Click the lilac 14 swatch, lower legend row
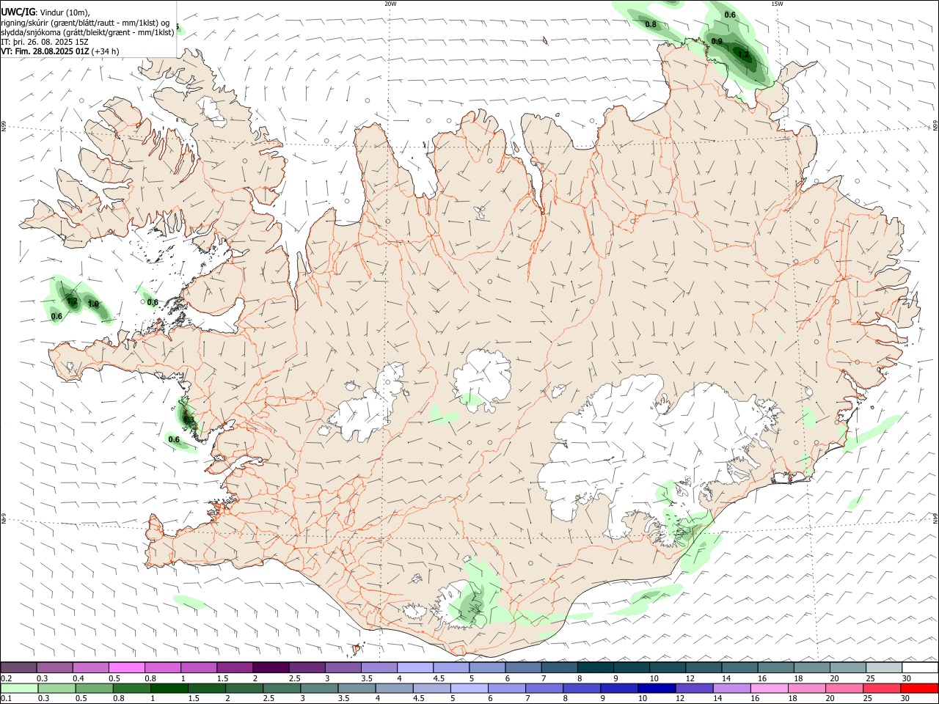The image size is (939, 704). point(732,688)
